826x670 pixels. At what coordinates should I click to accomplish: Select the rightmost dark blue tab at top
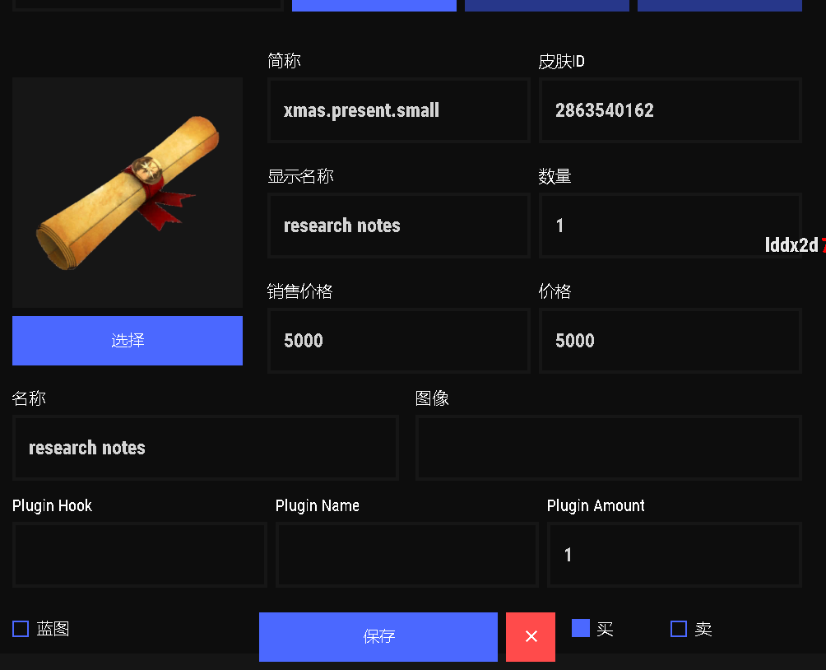coord(720,5)
